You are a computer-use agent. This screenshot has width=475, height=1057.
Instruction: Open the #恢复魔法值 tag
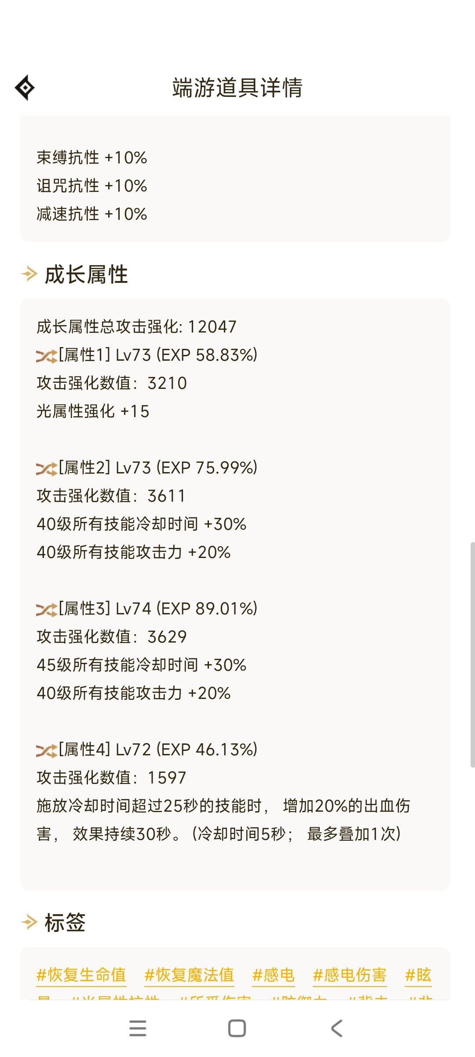point(189,975)
